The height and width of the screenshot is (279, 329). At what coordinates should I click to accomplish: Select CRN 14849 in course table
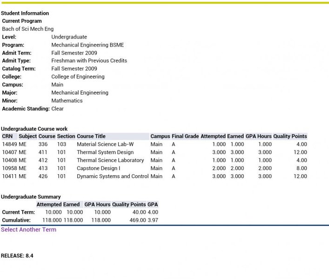(x=9, y=144)
